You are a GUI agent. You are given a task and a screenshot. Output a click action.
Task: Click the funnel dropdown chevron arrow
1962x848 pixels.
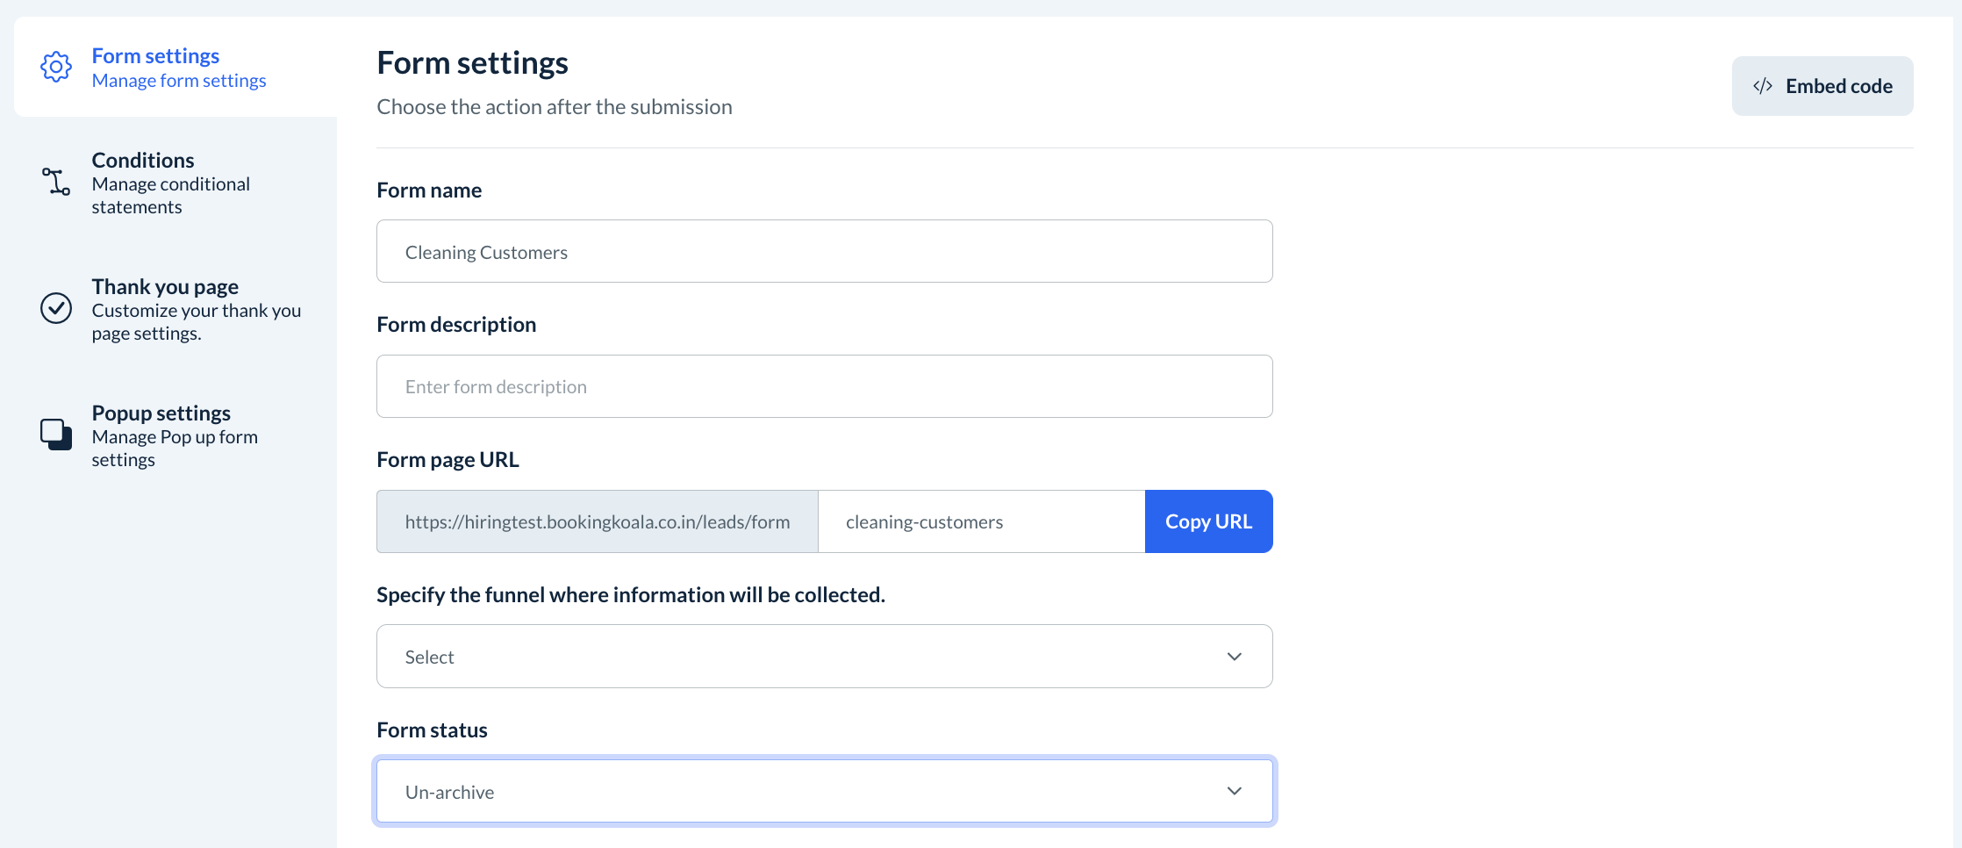(x=1235, y=657)
